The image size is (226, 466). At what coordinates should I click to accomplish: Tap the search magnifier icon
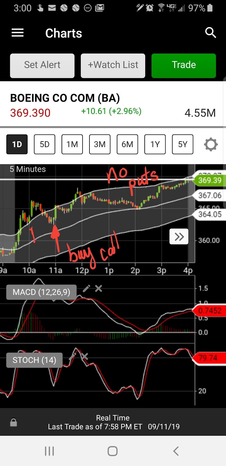coord(211,33)
